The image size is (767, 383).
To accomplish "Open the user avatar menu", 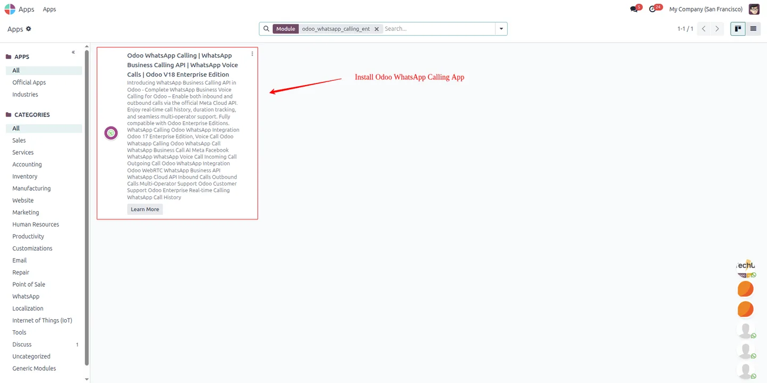I will [x=754, y=9].
